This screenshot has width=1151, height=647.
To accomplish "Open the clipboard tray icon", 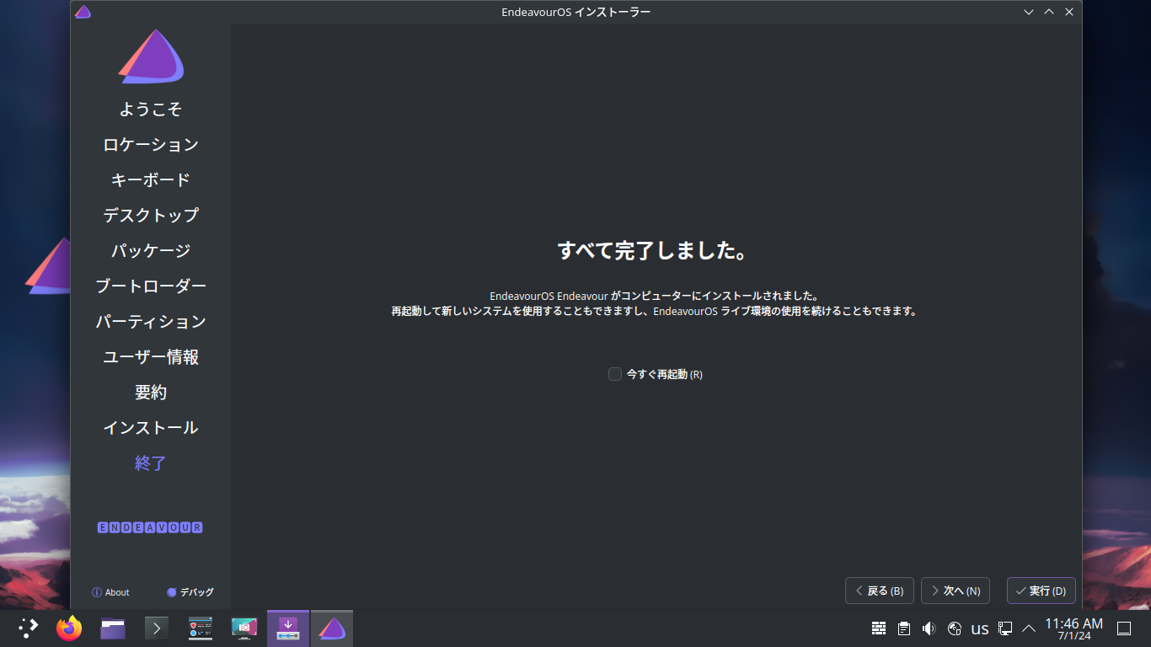I will 904,628.
